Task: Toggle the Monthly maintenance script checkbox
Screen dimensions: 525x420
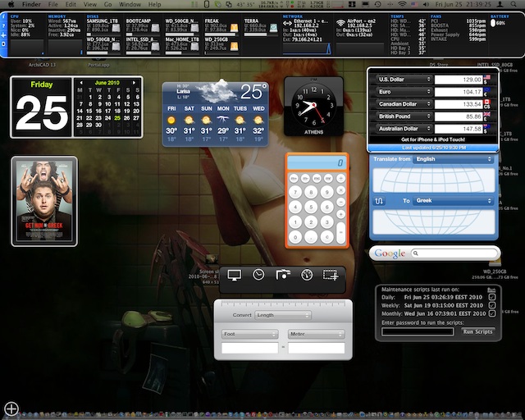Action: point(492,313)
